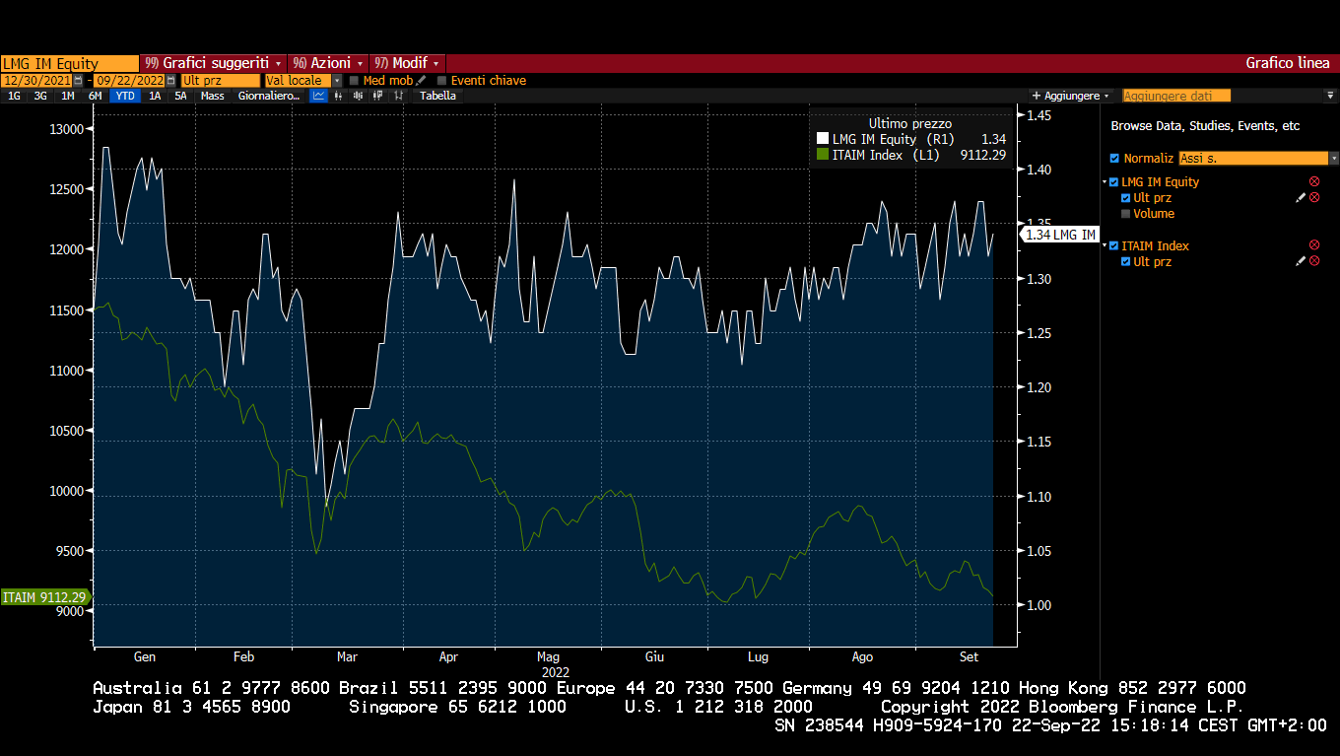Screen dimensions: 1340x756
Task: Click the Aggiungere dati input field
Action: point(1176,96)
